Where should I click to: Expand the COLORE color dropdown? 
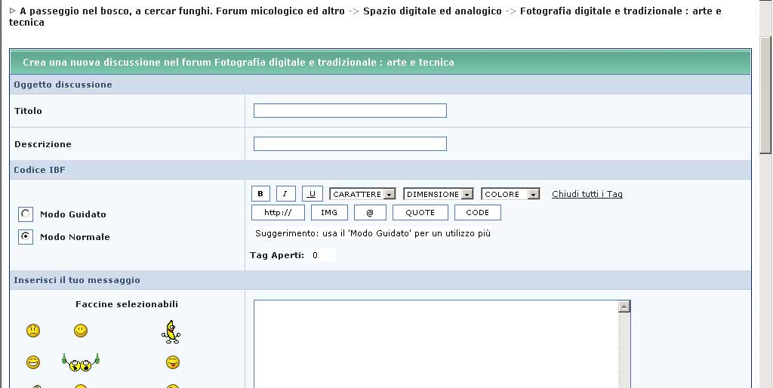tap(510, 194)
